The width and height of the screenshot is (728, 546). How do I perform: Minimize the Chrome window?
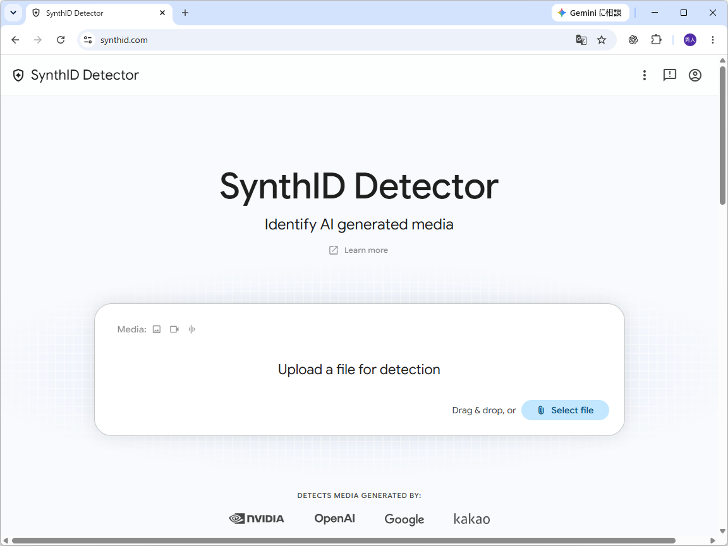click(655, 13)
